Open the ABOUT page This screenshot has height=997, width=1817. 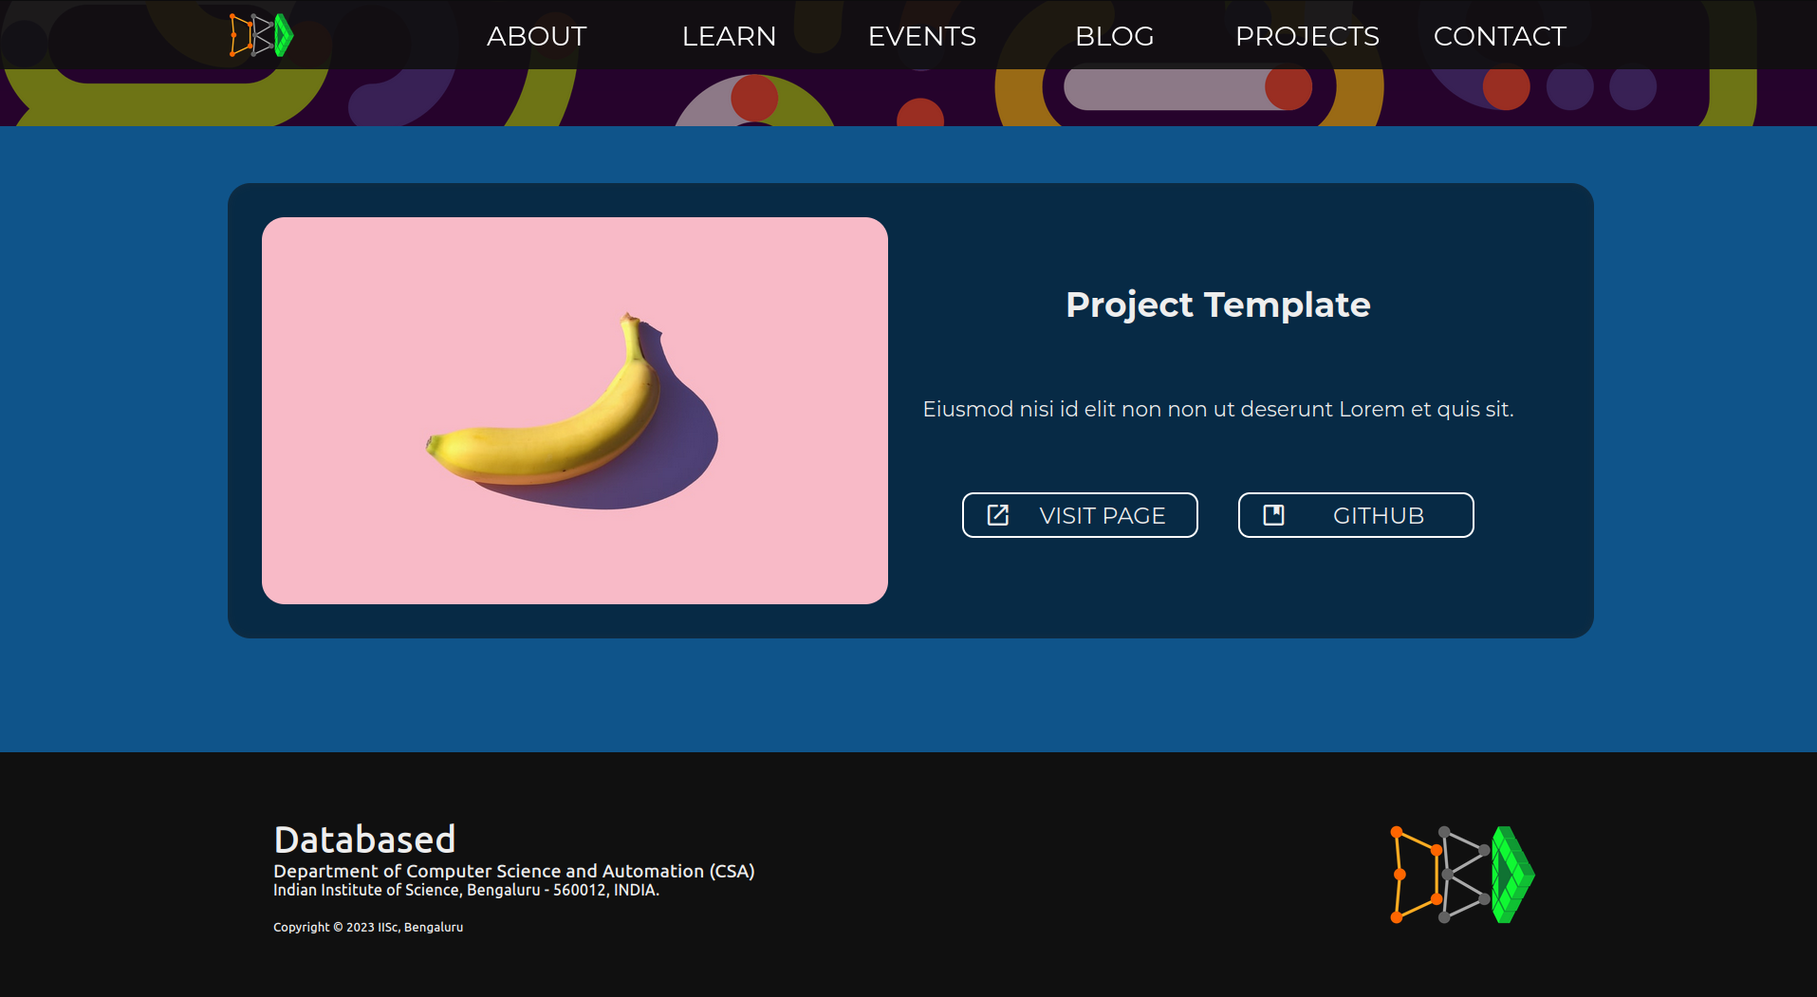(536, 36)
